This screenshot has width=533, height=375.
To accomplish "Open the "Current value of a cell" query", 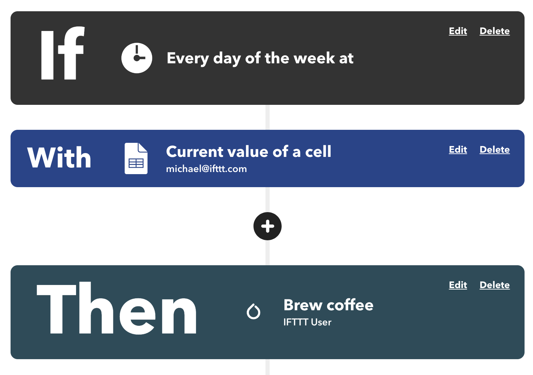I will [249, 152].
